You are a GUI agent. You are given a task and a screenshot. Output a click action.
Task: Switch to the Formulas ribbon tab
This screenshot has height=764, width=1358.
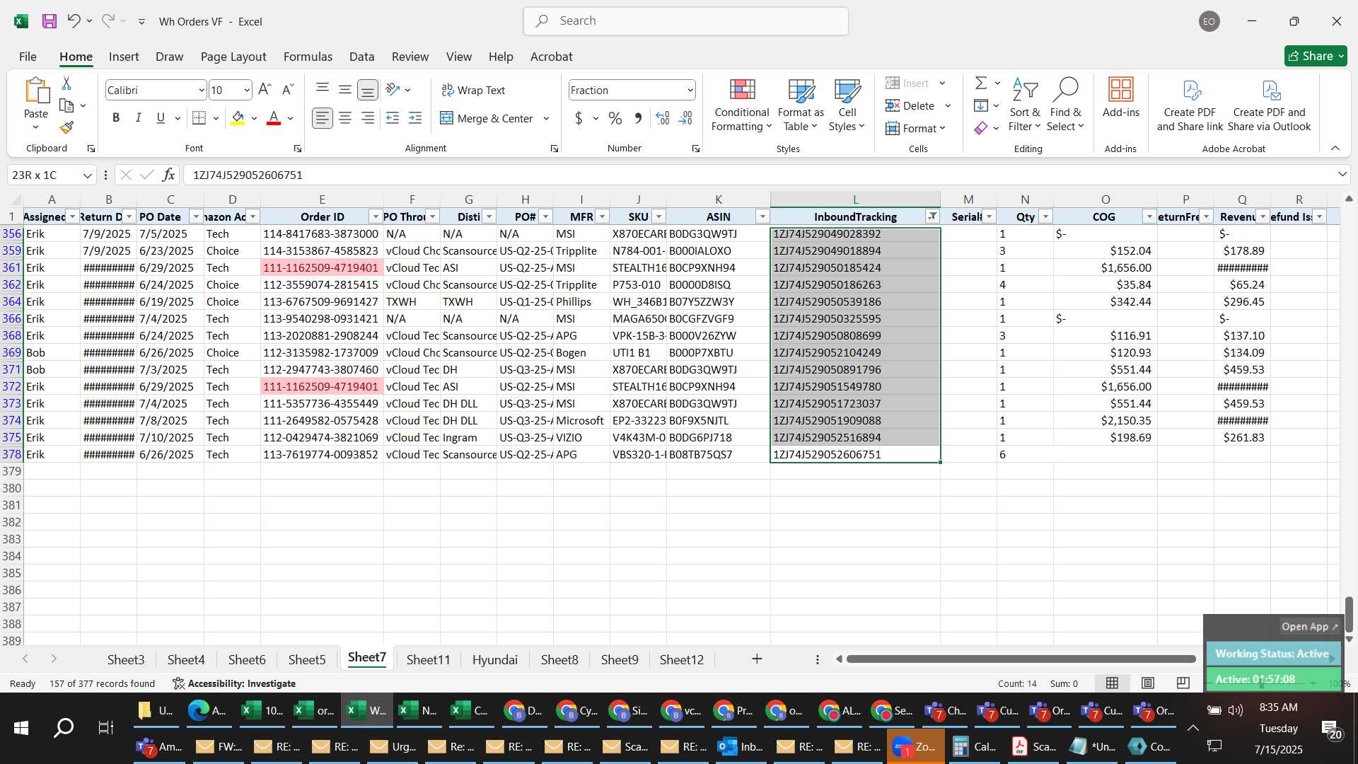(308, 57)
